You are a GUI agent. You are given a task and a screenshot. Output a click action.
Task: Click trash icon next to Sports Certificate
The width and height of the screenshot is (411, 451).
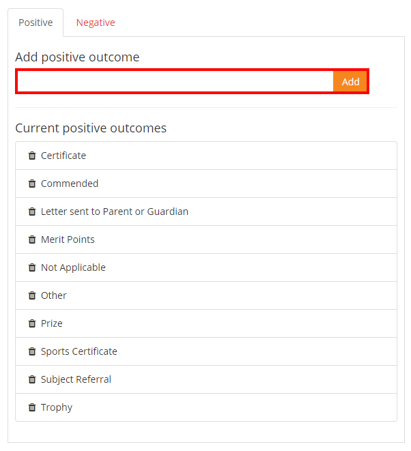point(31,351)
